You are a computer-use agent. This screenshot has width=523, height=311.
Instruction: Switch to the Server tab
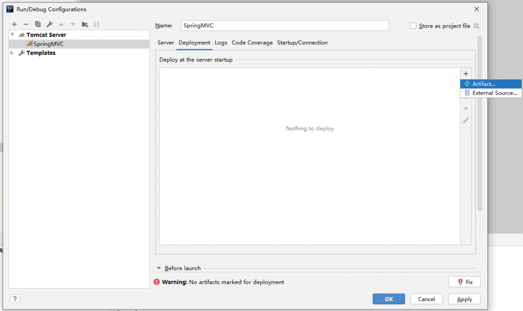pos(166,43)
